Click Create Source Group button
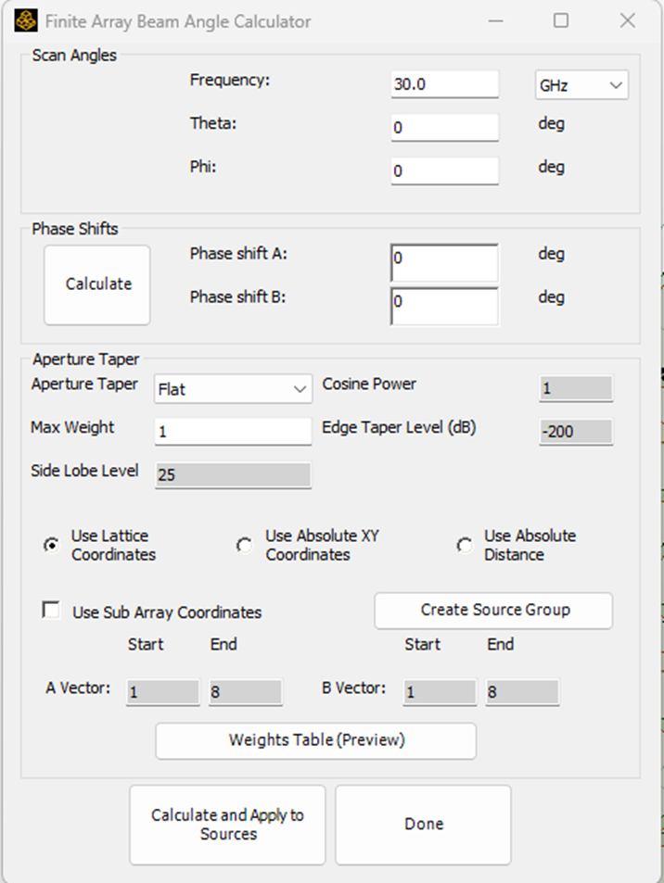 click(493, 610)
